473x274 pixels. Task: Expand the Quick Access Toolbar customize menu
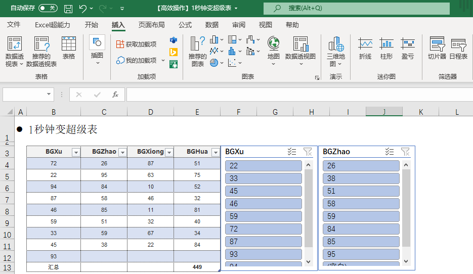coord(122,9)
